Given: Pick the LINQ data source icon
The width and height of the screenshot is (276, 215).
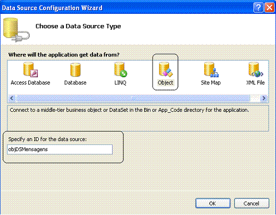Looking at the screenshot, I should (x=121, y=70).
